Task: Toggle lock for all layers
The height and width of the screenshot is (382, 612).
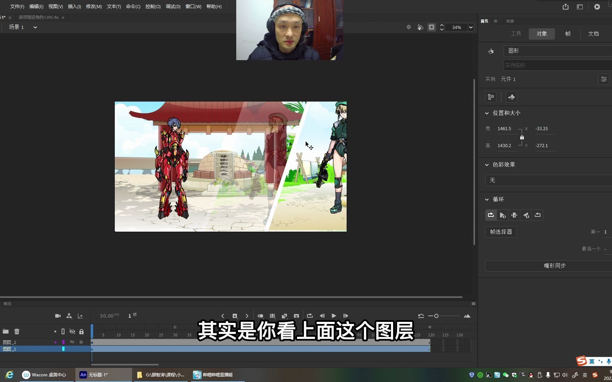Action: coord(81,331)
